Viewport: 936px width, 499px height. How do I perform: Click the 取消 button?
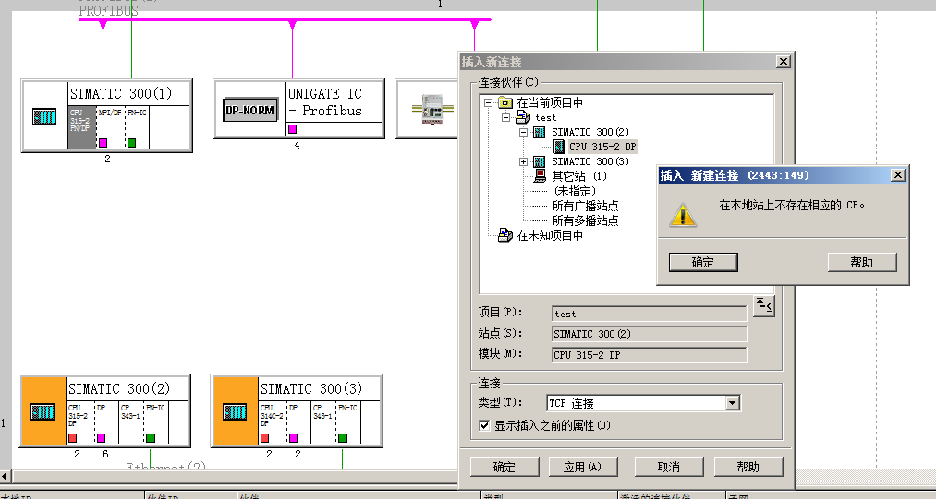click(669, 467)
